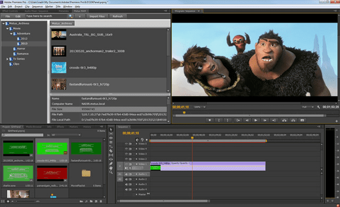
Task: Open the button editor plus icon
Action: pyautogui.click(x=337, y=121)
